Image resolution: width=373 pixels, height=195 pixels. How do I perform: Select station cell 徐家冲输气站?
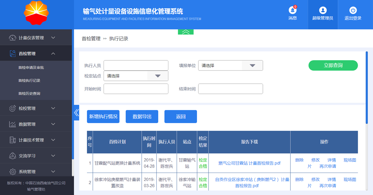click(x=187, y=183)
